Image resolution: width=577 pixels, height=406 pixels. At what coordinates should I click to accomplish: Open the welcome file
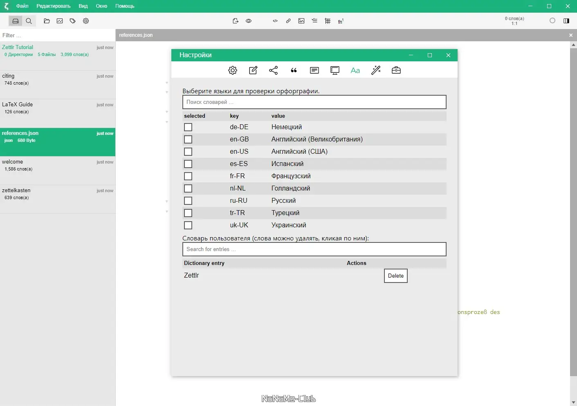(58, 170)
